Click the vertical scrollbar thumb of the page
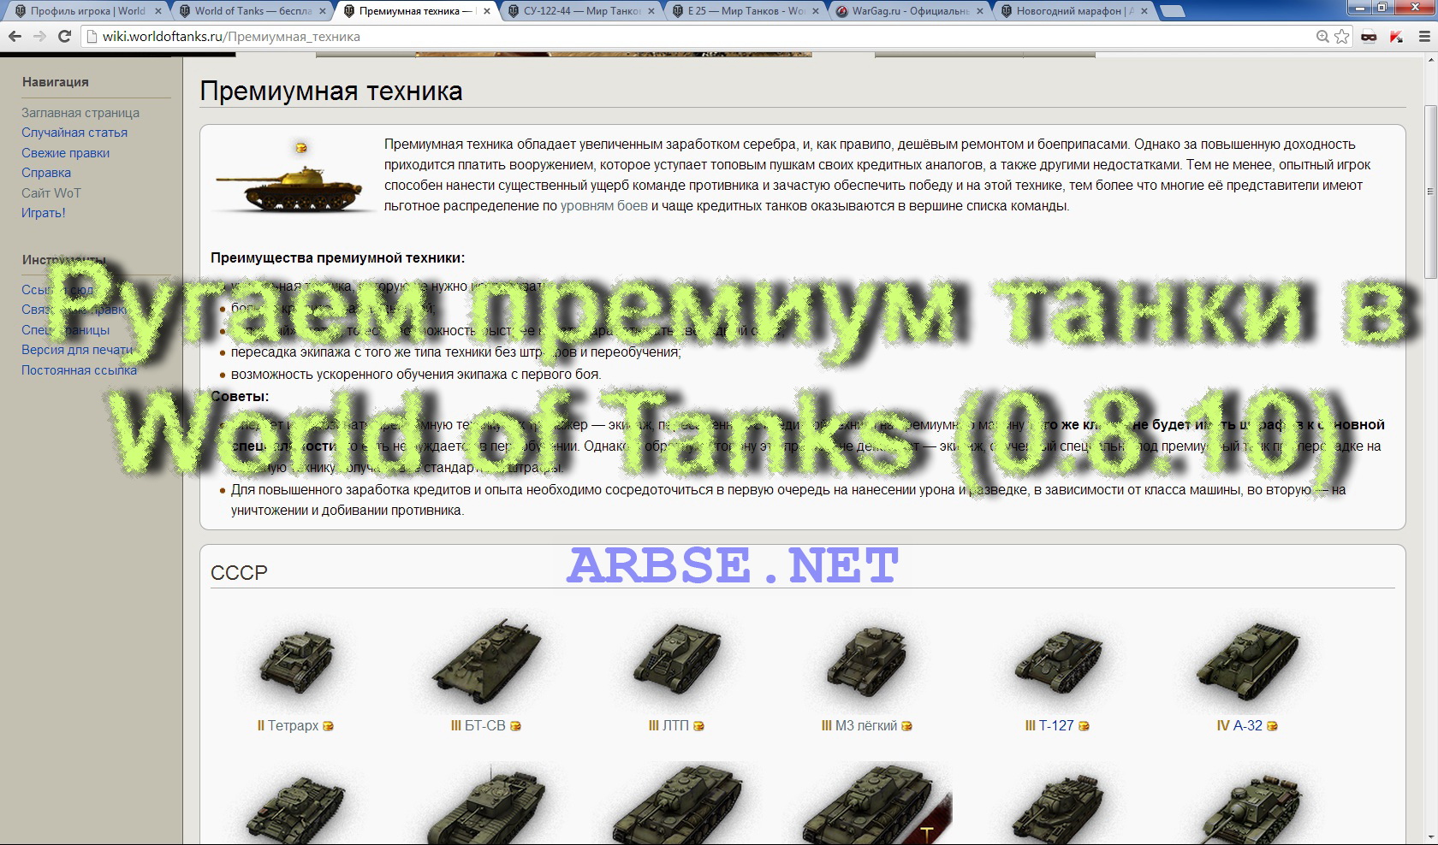 pyautogui.click(x=1430, y=192)
